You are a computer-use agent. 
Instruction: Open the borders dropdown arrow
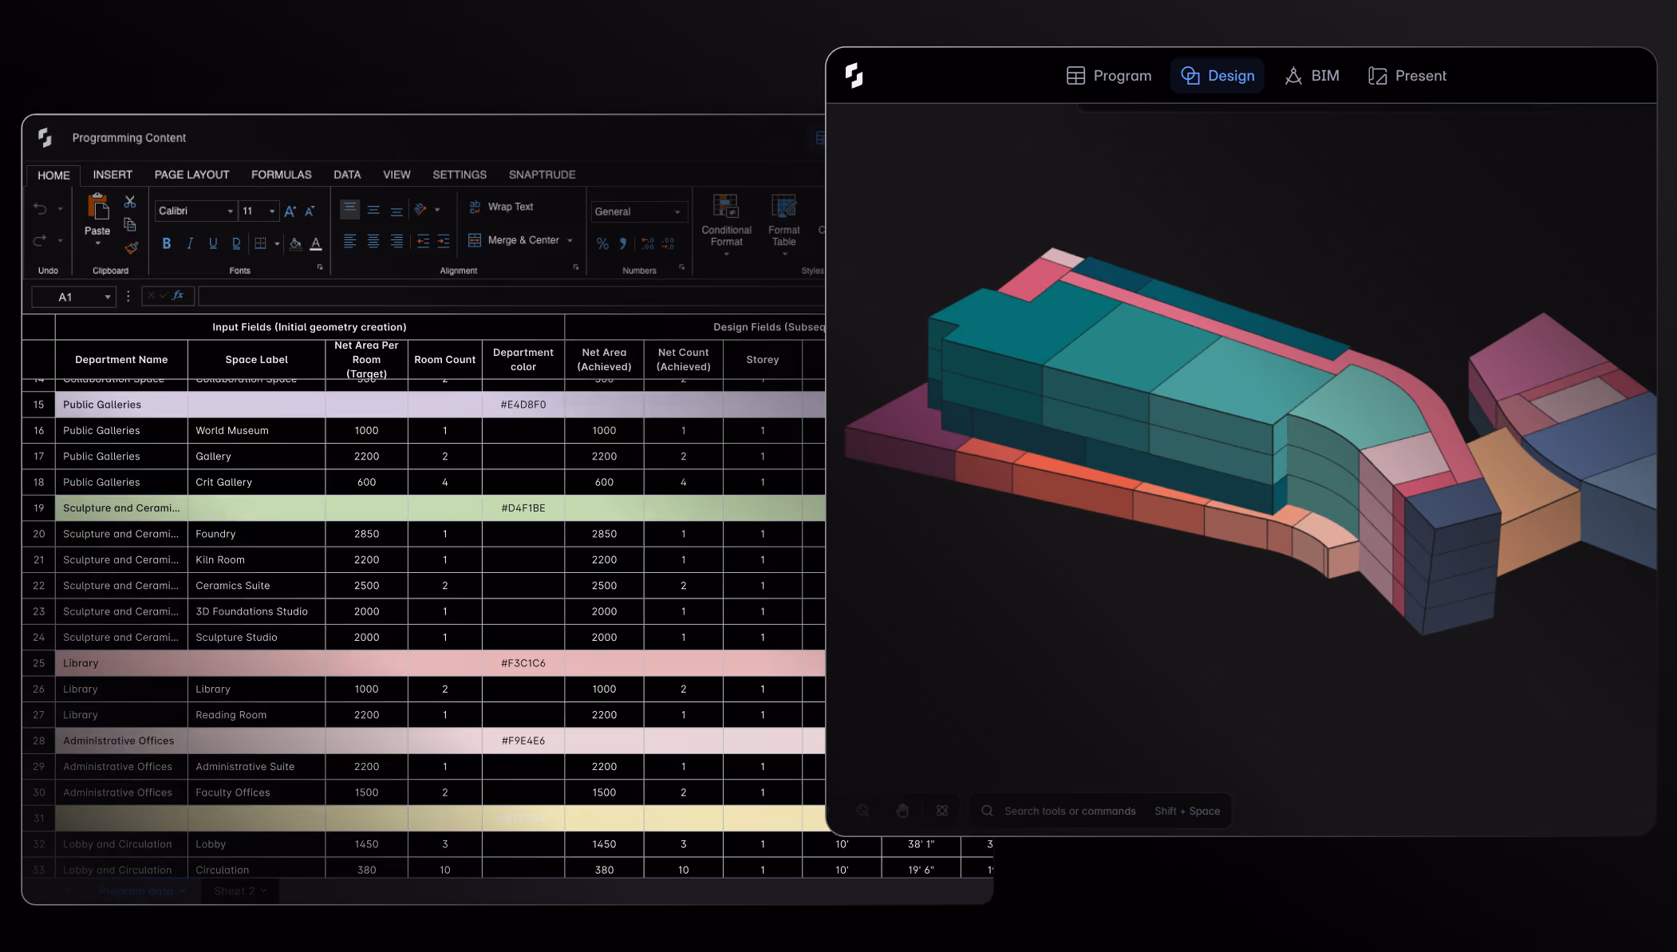pos(277,243)
